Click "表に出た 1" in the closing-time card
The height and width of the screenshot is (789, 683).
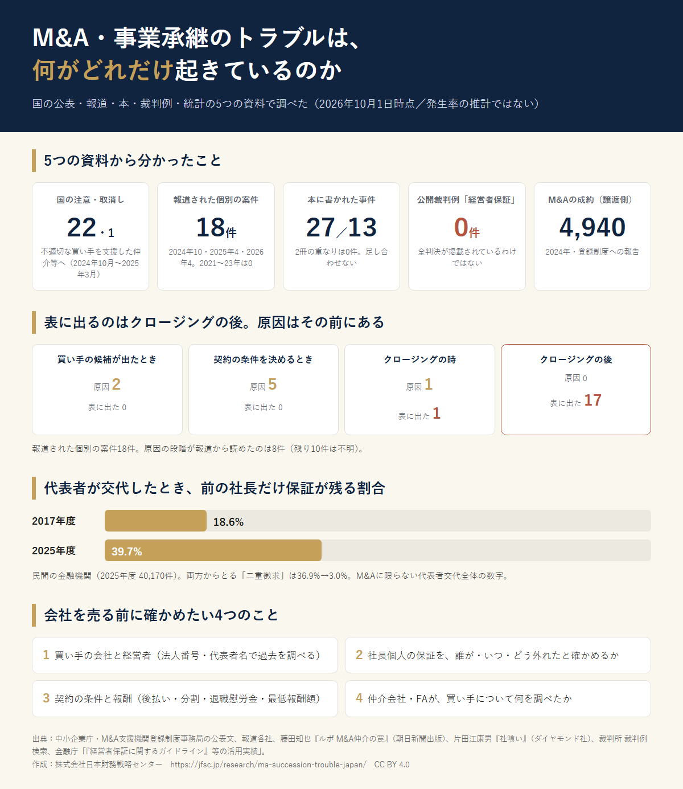419,414
